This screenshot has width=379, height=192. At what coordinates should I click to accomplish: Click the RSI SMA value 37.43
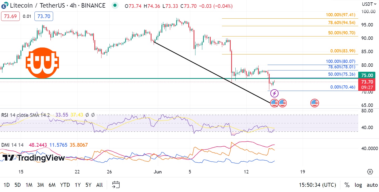pos(77,115)
